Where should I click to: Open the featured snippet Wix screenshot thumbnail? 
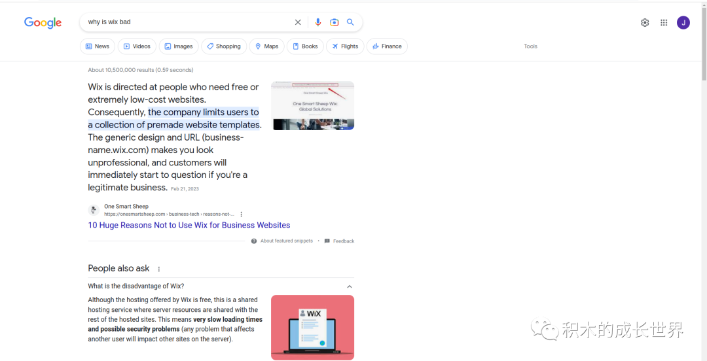312,105
